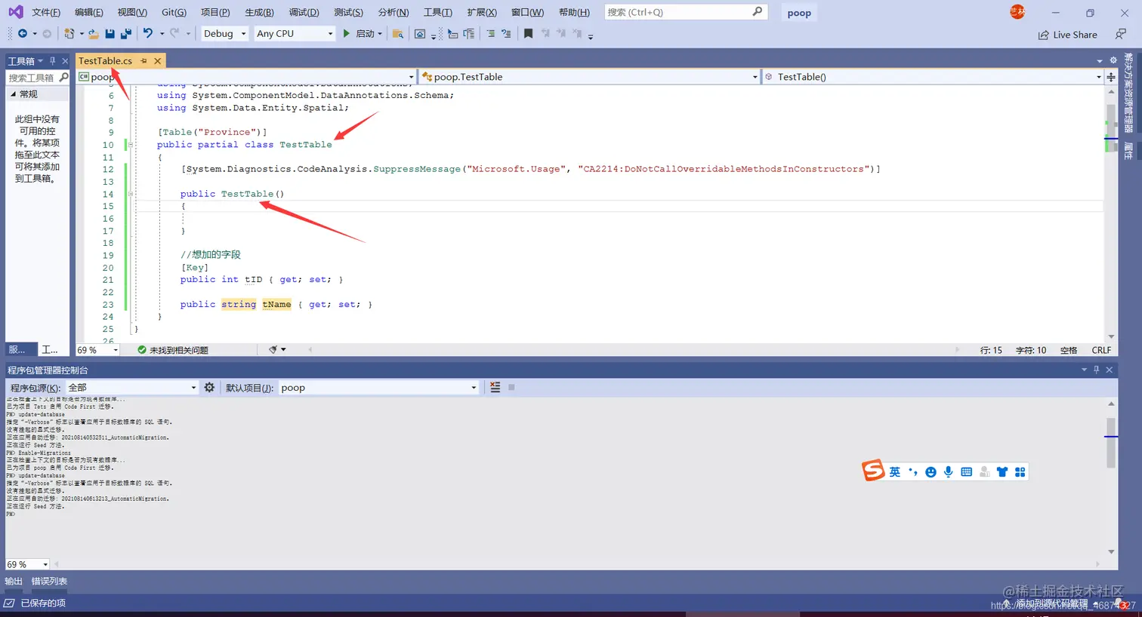1142x617 pixels.
Task: Collapse the TestTable() constructor code block
Action: click(131, 194)
